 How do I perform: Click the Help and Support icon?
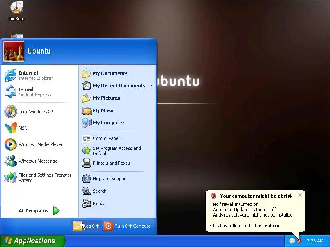coord(87,179)
